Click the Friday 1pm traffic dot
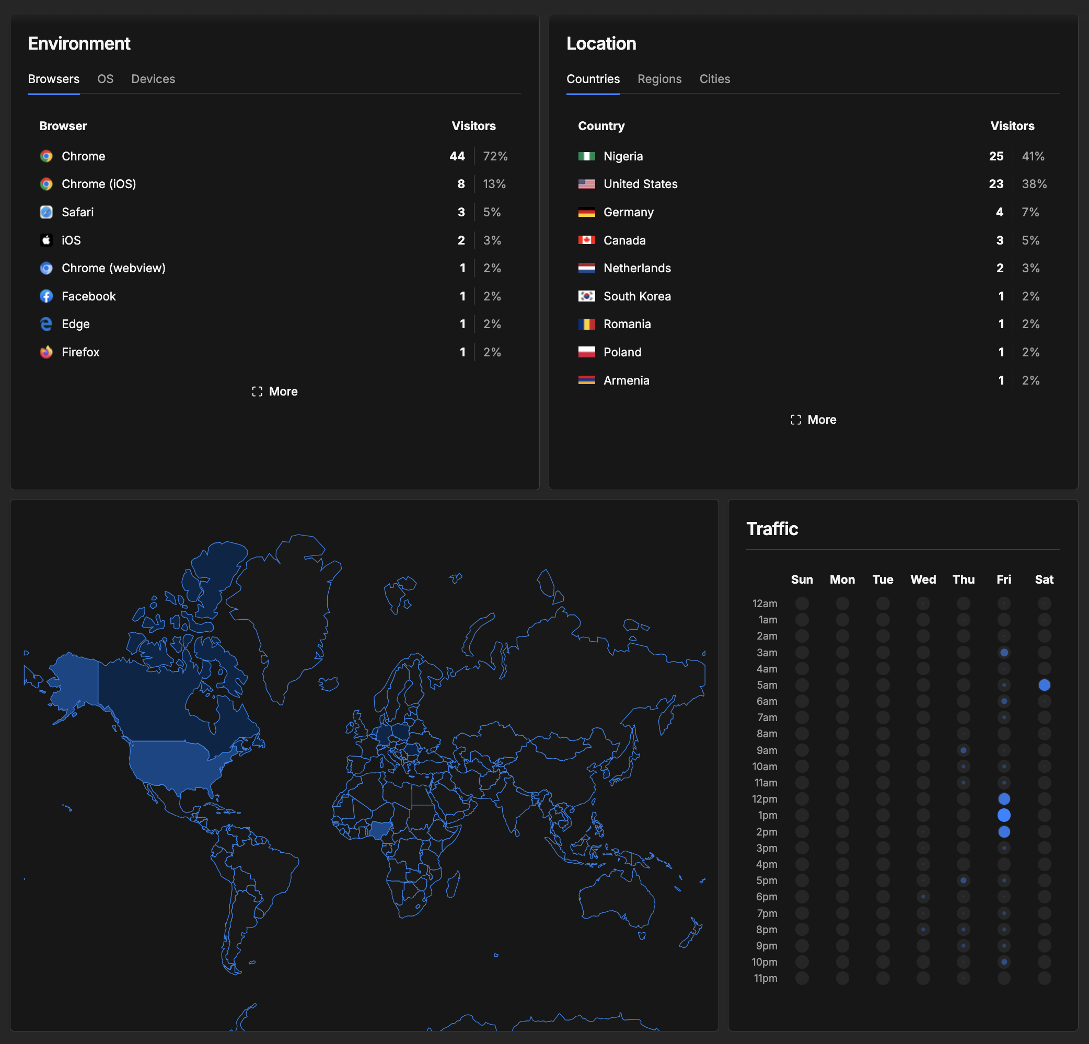This screenshot has width=1089, height=1044. click(1003, 815)
